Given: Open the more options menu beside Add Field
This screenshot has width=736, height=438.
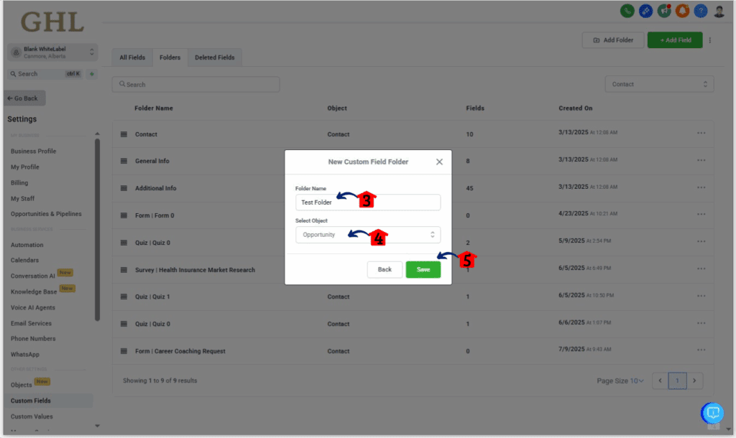Looking at the screenshot, I should coord(709,40).
